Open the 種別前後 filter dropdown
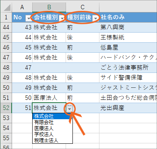157x149 pixels. [x=95, y=18]
